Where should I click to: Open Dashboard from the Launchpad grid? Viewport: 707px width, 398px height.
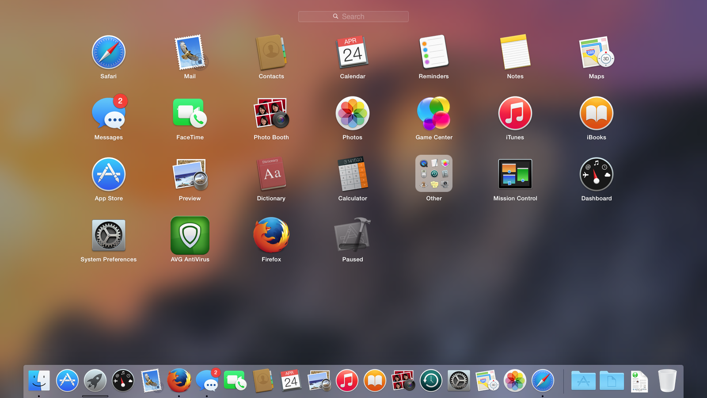tap(597, 174)
